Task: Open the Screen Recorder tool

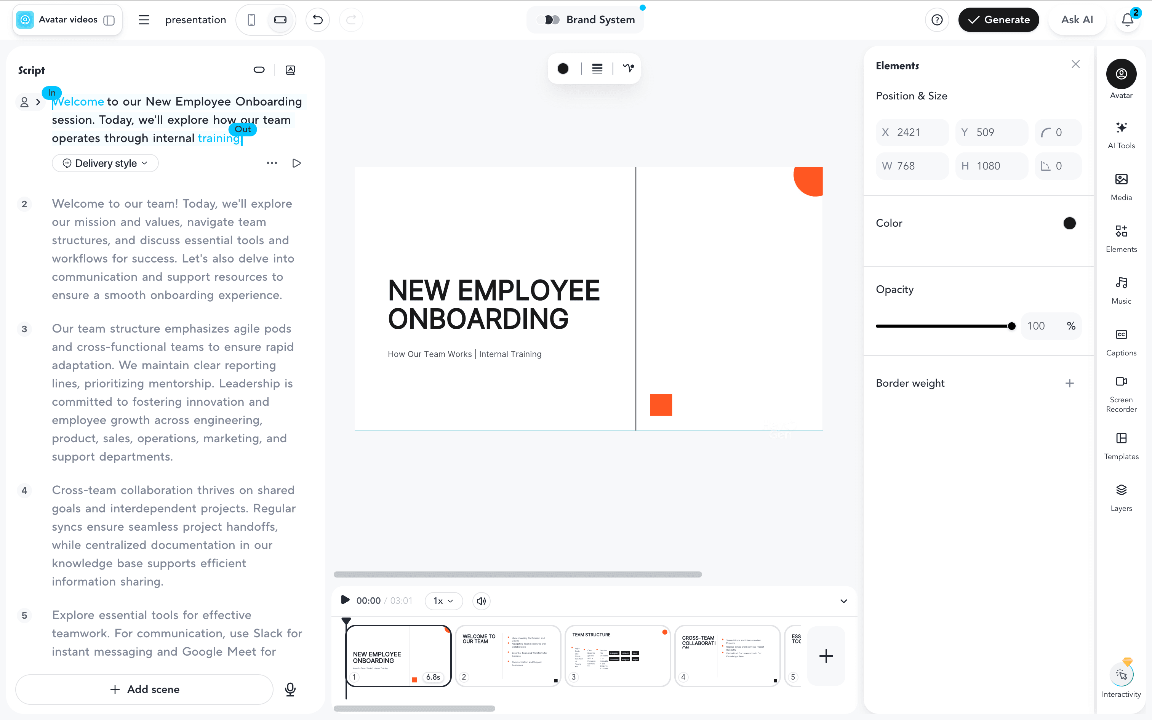Action: tap(1121, 394)
